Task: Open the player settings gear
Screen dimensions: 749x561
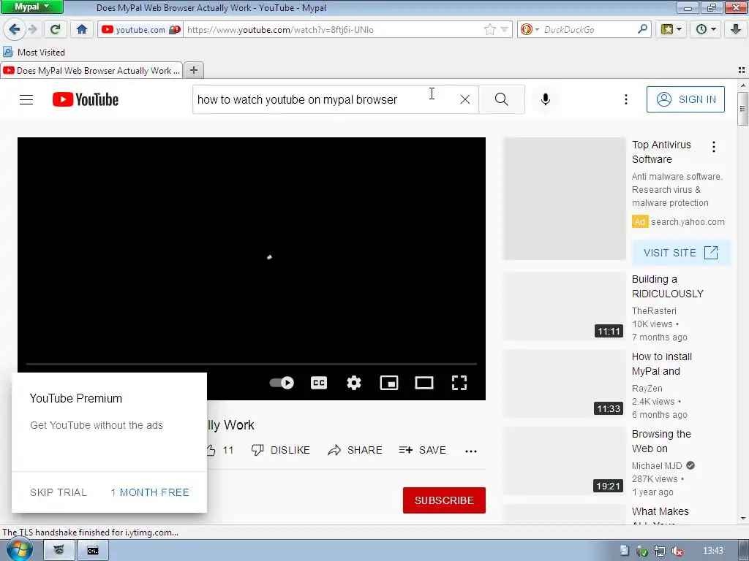Action: pyautogui.click(x=354, y=383)
